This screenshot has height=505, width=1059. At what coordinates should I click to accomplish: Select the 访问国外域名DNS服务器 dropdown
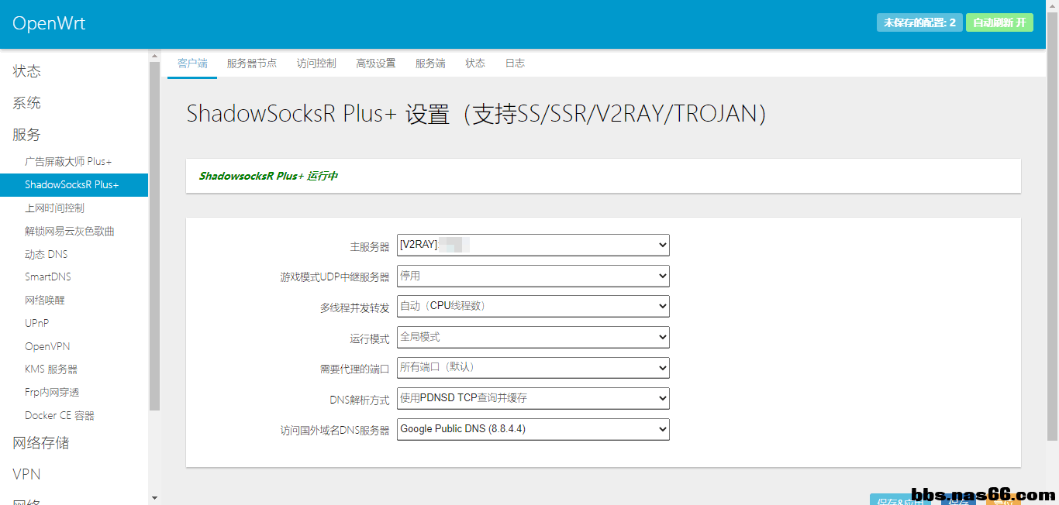533,429
